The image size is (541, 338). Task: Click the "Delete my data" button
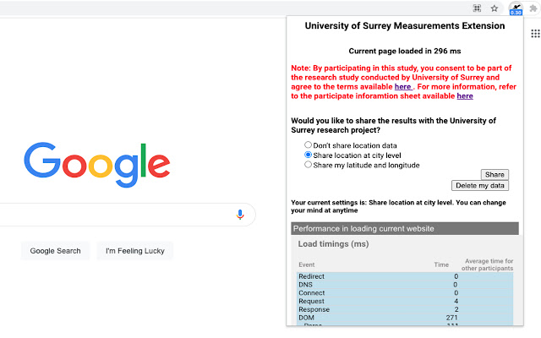pos(480,185)
